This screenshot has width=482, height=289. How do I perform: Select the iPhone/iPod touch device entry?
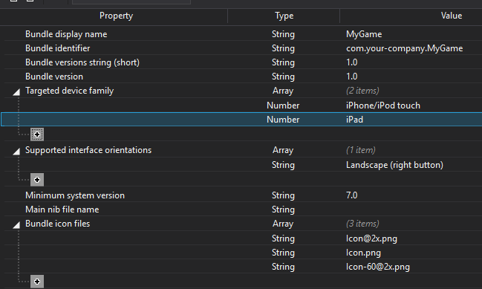pos(383,105)
